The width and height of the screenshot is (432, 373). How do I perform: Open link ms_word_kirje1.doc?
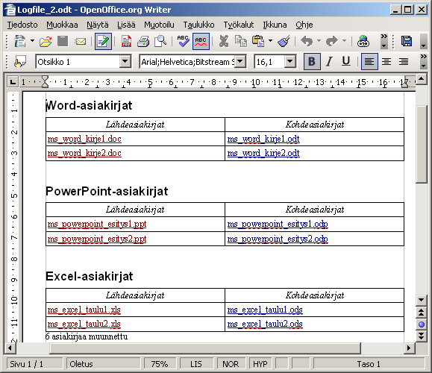point(84,139)
